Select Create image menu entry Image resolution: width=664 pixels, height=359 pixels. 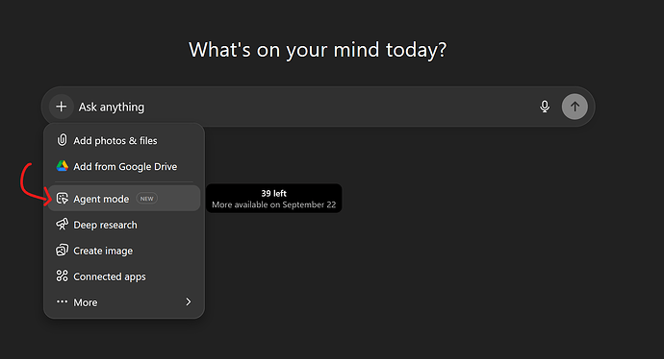[124, 251]
